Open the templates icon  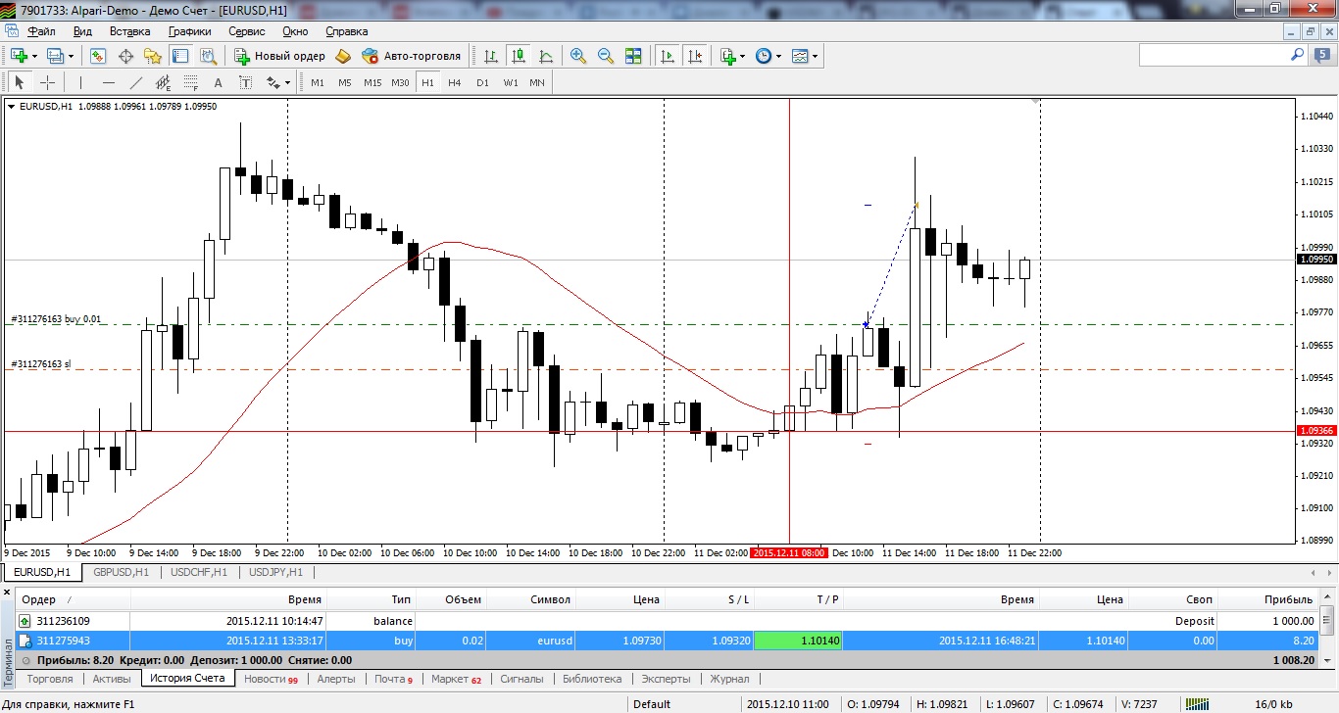pyautogui.click(x=800, y=56)
